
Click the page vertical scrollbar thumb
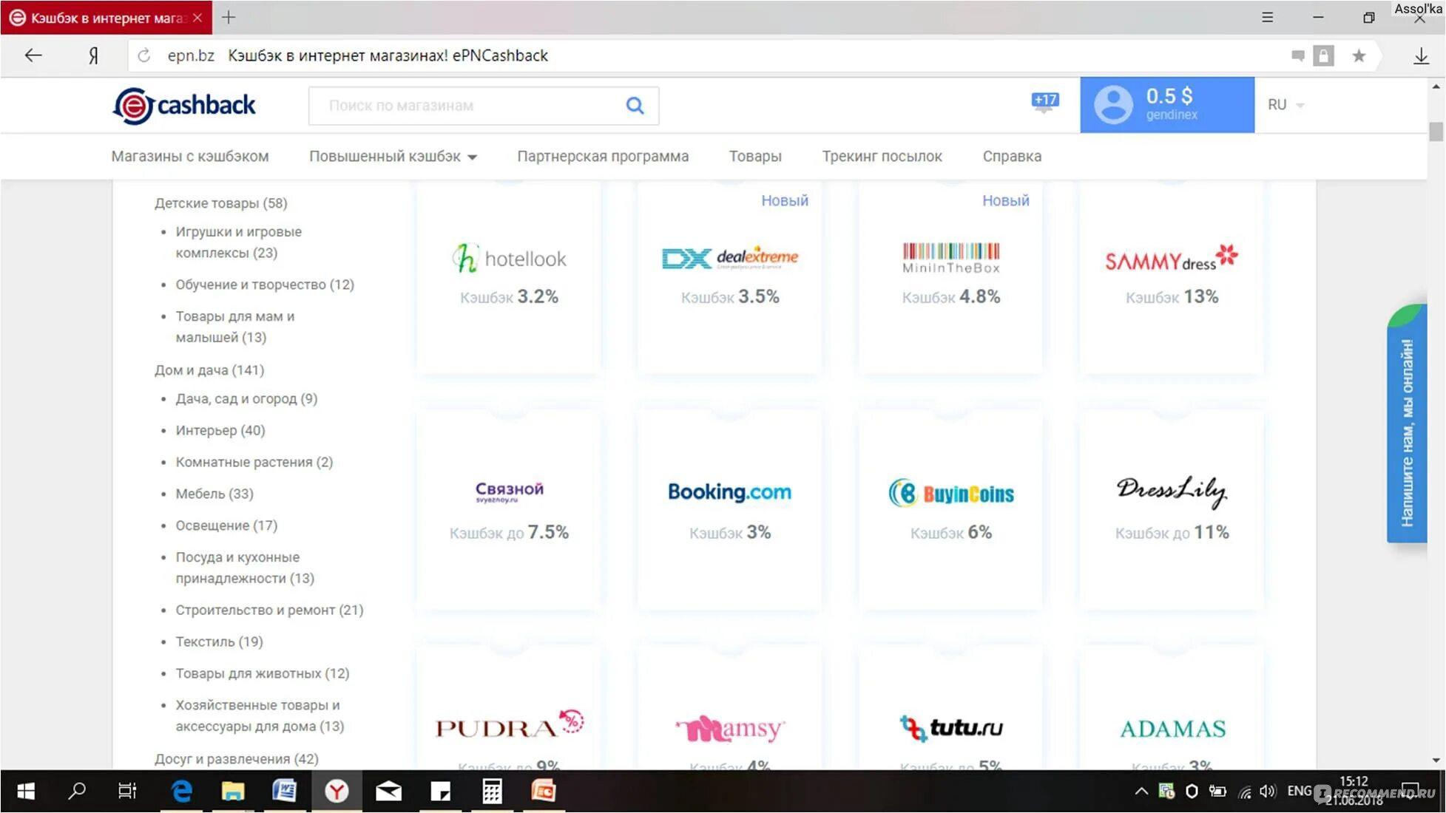1436,132
